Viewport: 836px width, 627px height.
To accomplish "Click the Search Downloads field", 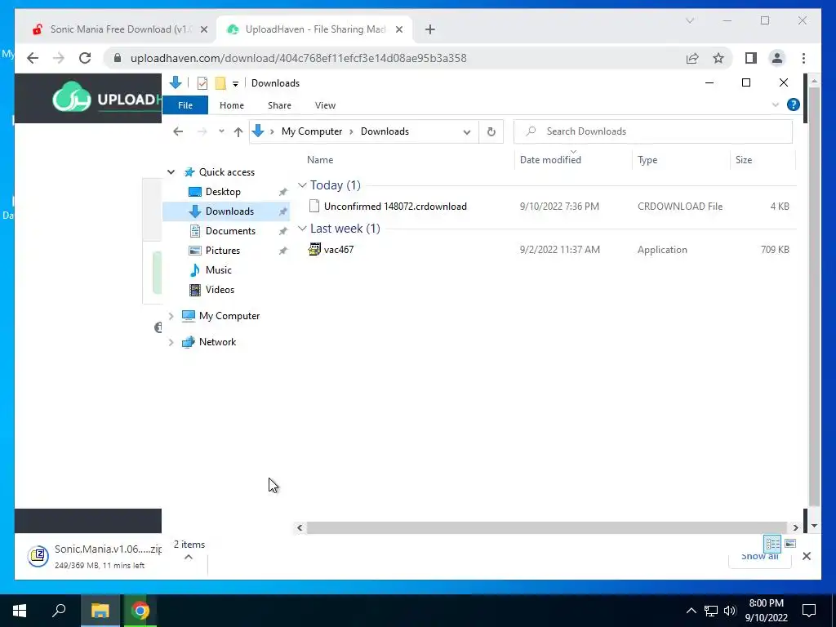I will click(x=652, y=131).
